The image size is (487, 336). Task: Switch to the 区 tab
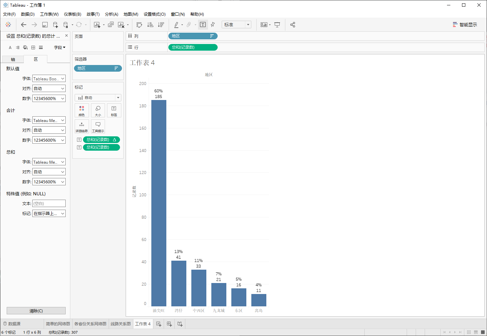(36, 59)
